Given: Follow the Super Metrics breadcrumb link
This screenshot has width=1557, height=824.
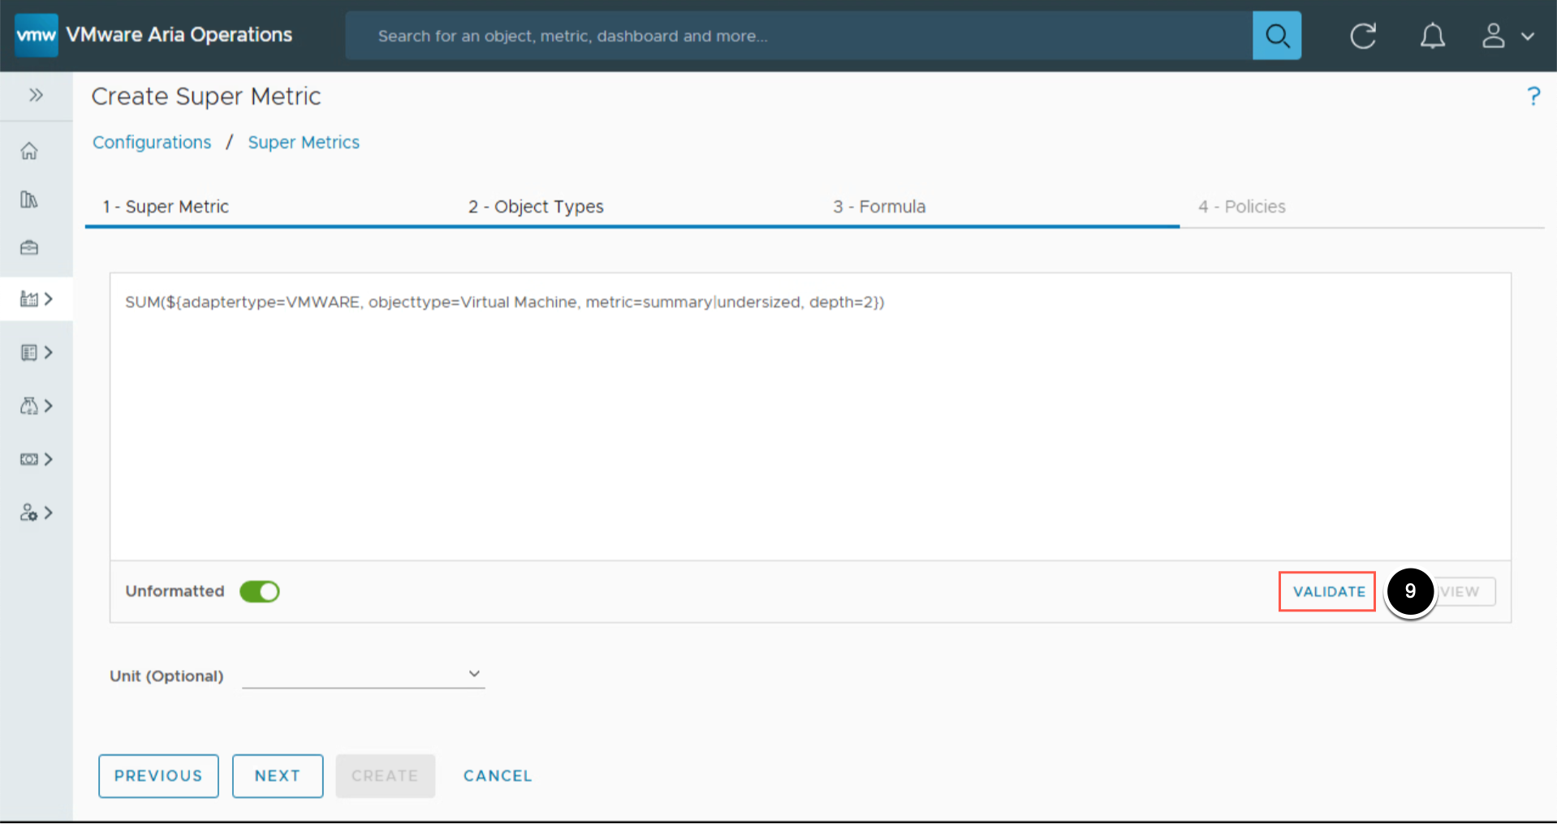Looking at the screenshot, I should 304,143.
